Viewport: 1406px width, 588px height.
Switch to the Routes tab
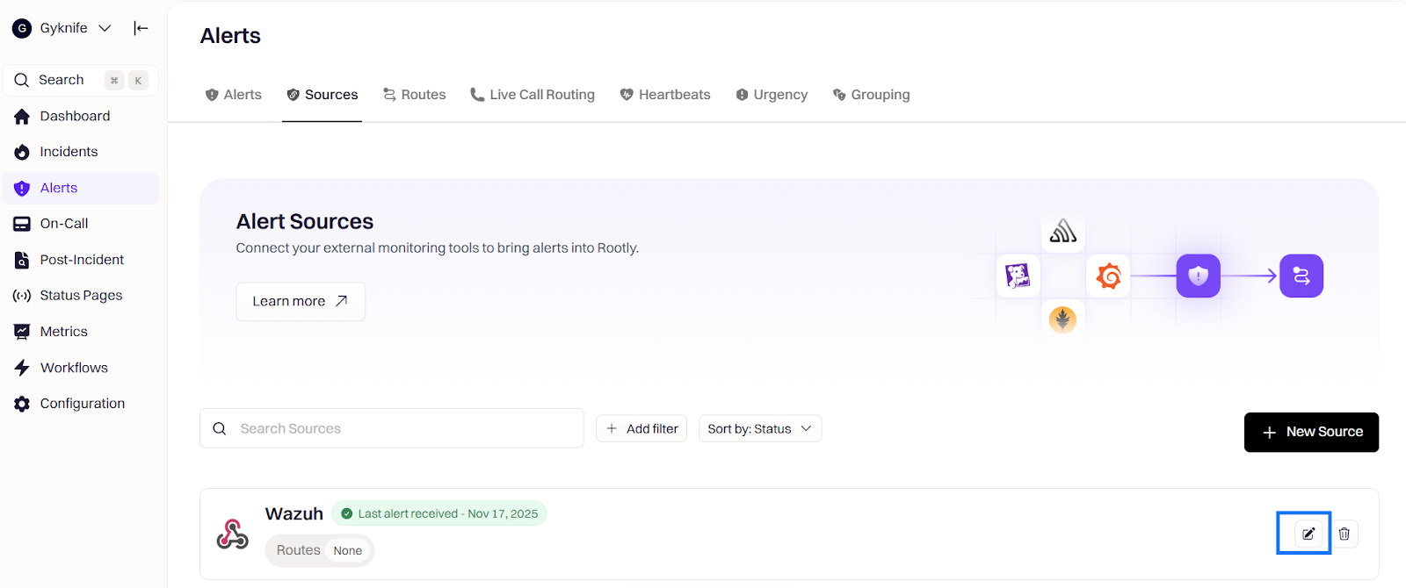415,95
